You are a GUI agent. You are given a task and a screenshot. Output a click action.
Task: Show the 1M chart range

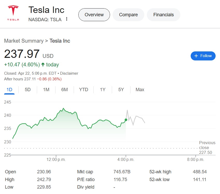46,90
